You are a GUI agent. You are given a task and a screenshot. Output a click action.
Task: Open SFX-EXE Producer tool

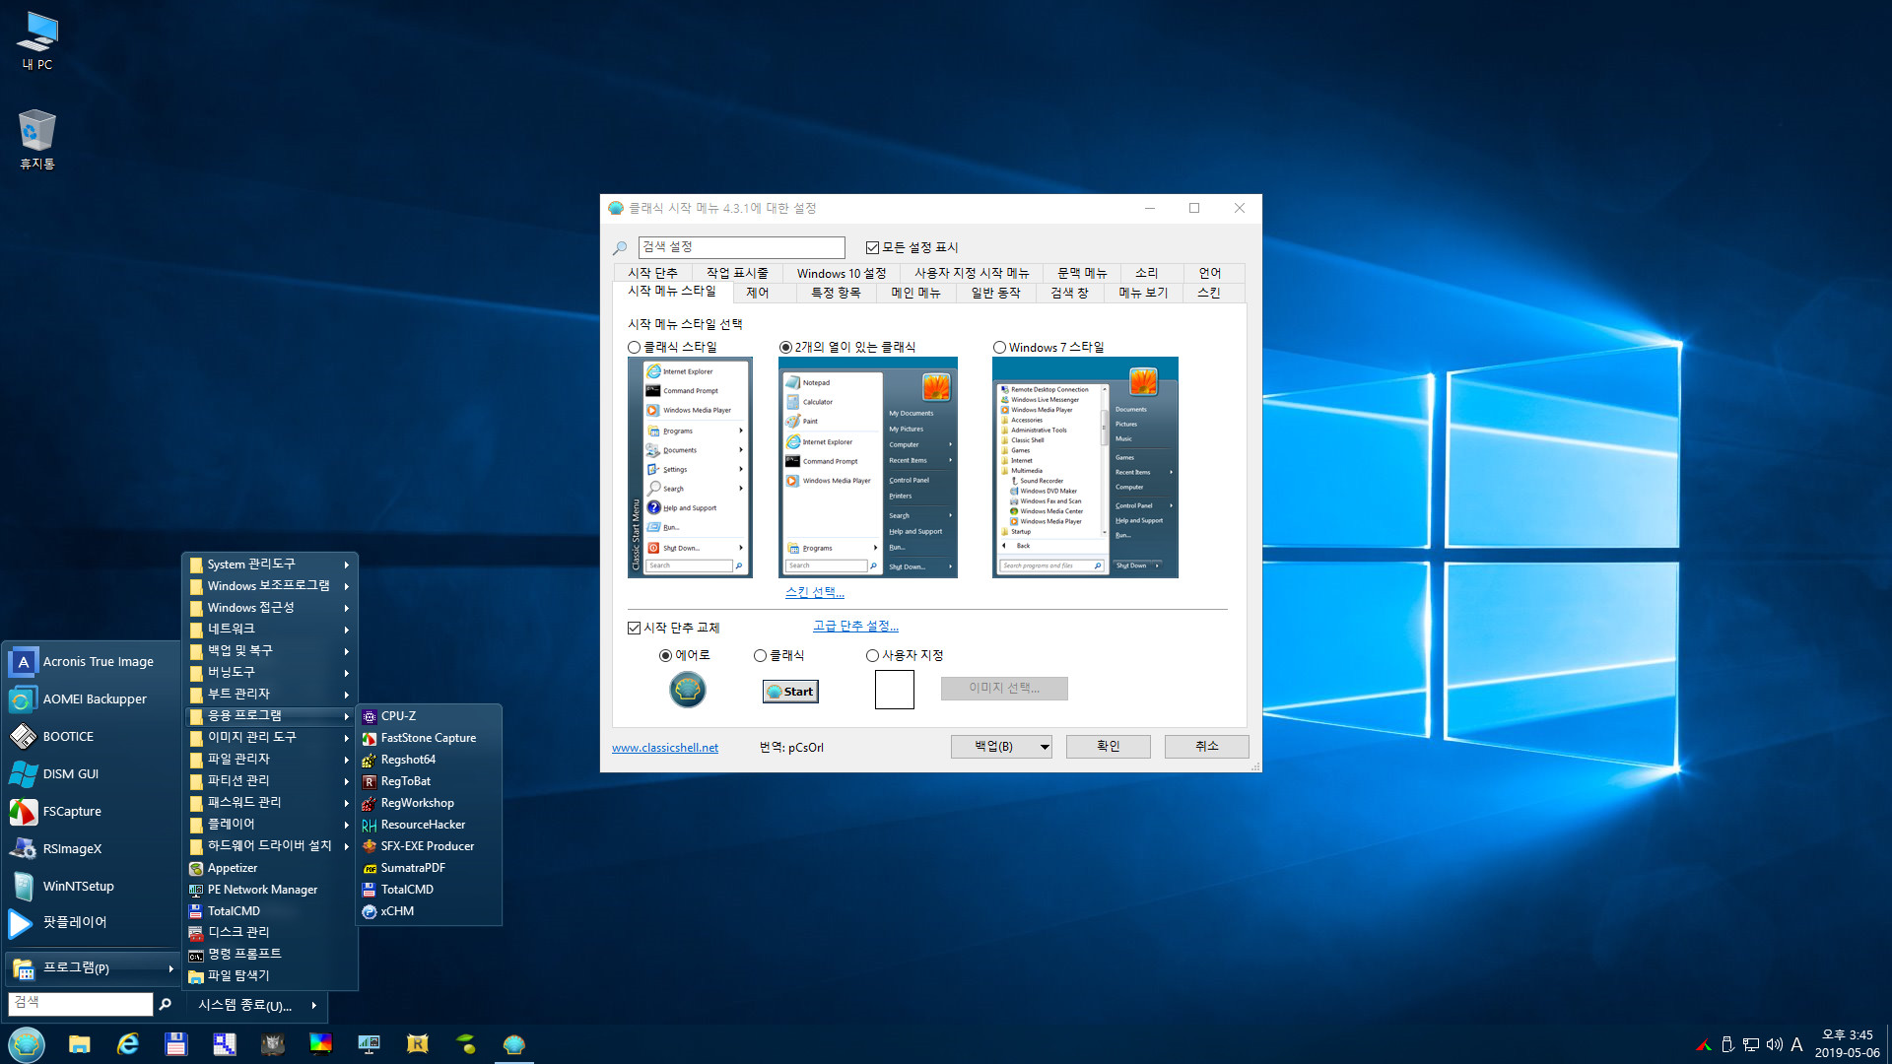click(x=429, y=845)
